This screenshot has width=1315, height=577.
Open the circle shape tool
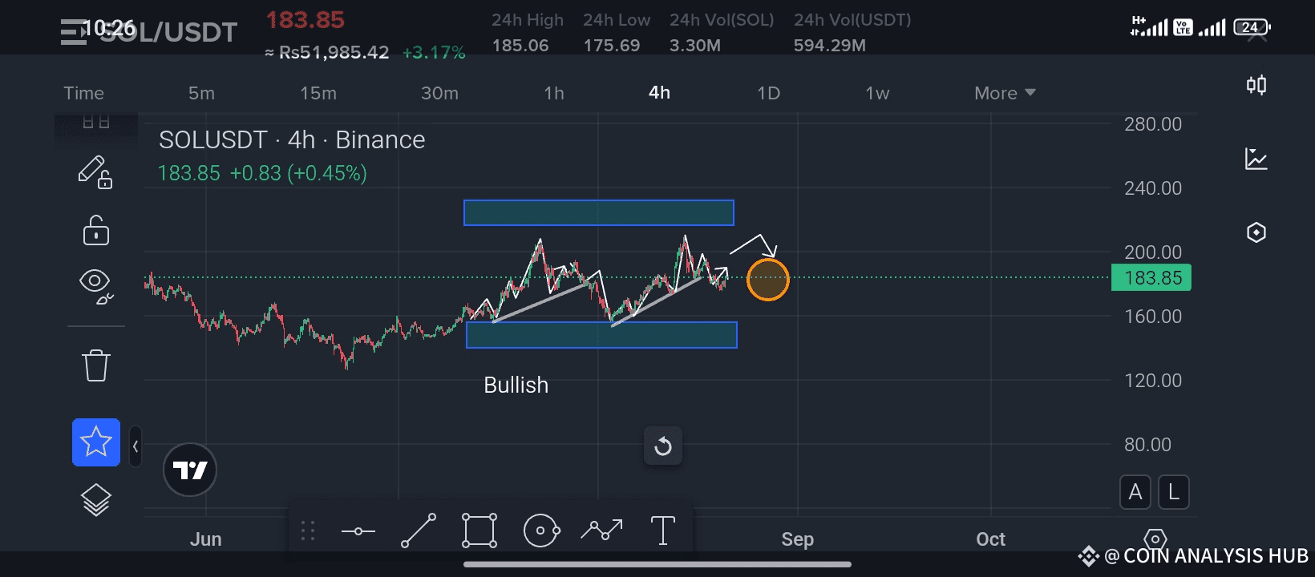tap(541, 531)
